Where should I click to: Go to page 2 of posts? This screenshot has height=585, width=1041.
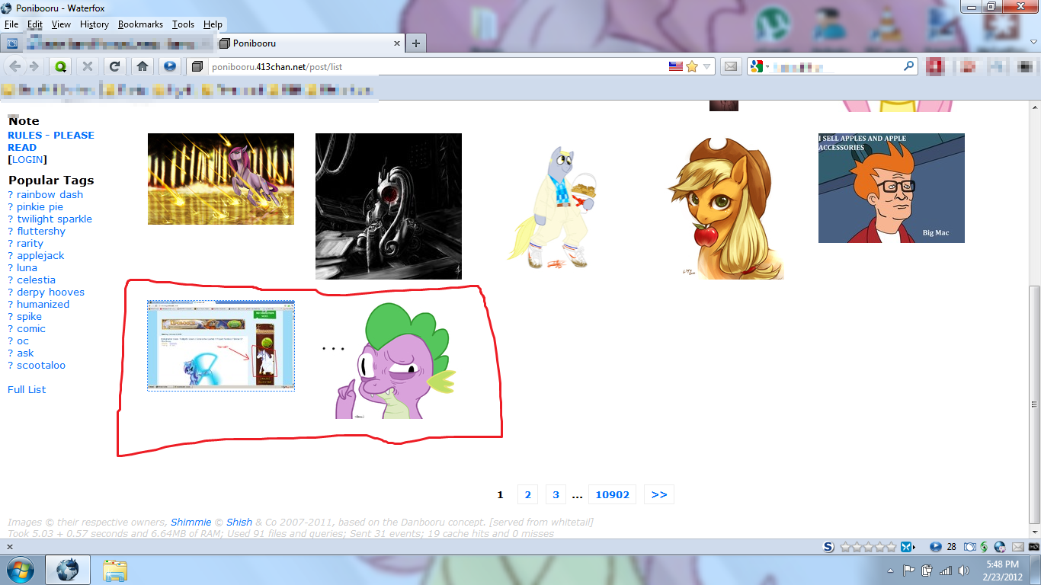(527, 494)
